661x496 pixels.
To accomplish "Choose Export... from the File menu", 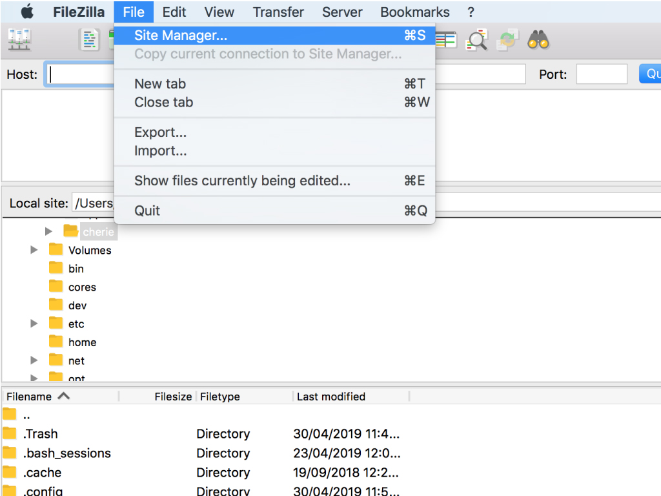I will [274, 132].
